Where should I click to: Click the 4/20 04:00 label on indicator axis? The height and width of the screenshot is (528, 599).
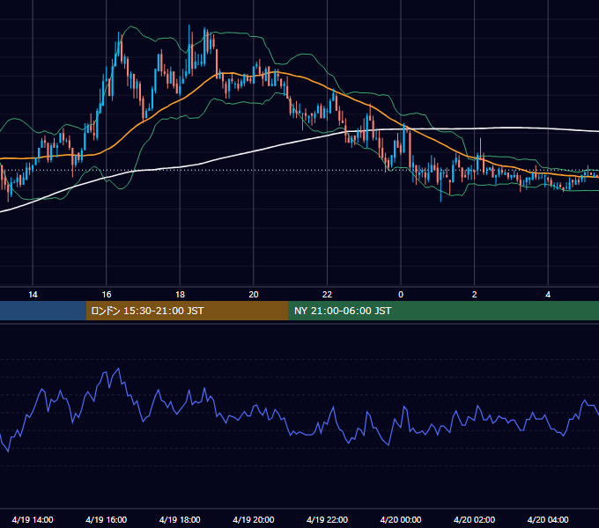pos(548,519)
